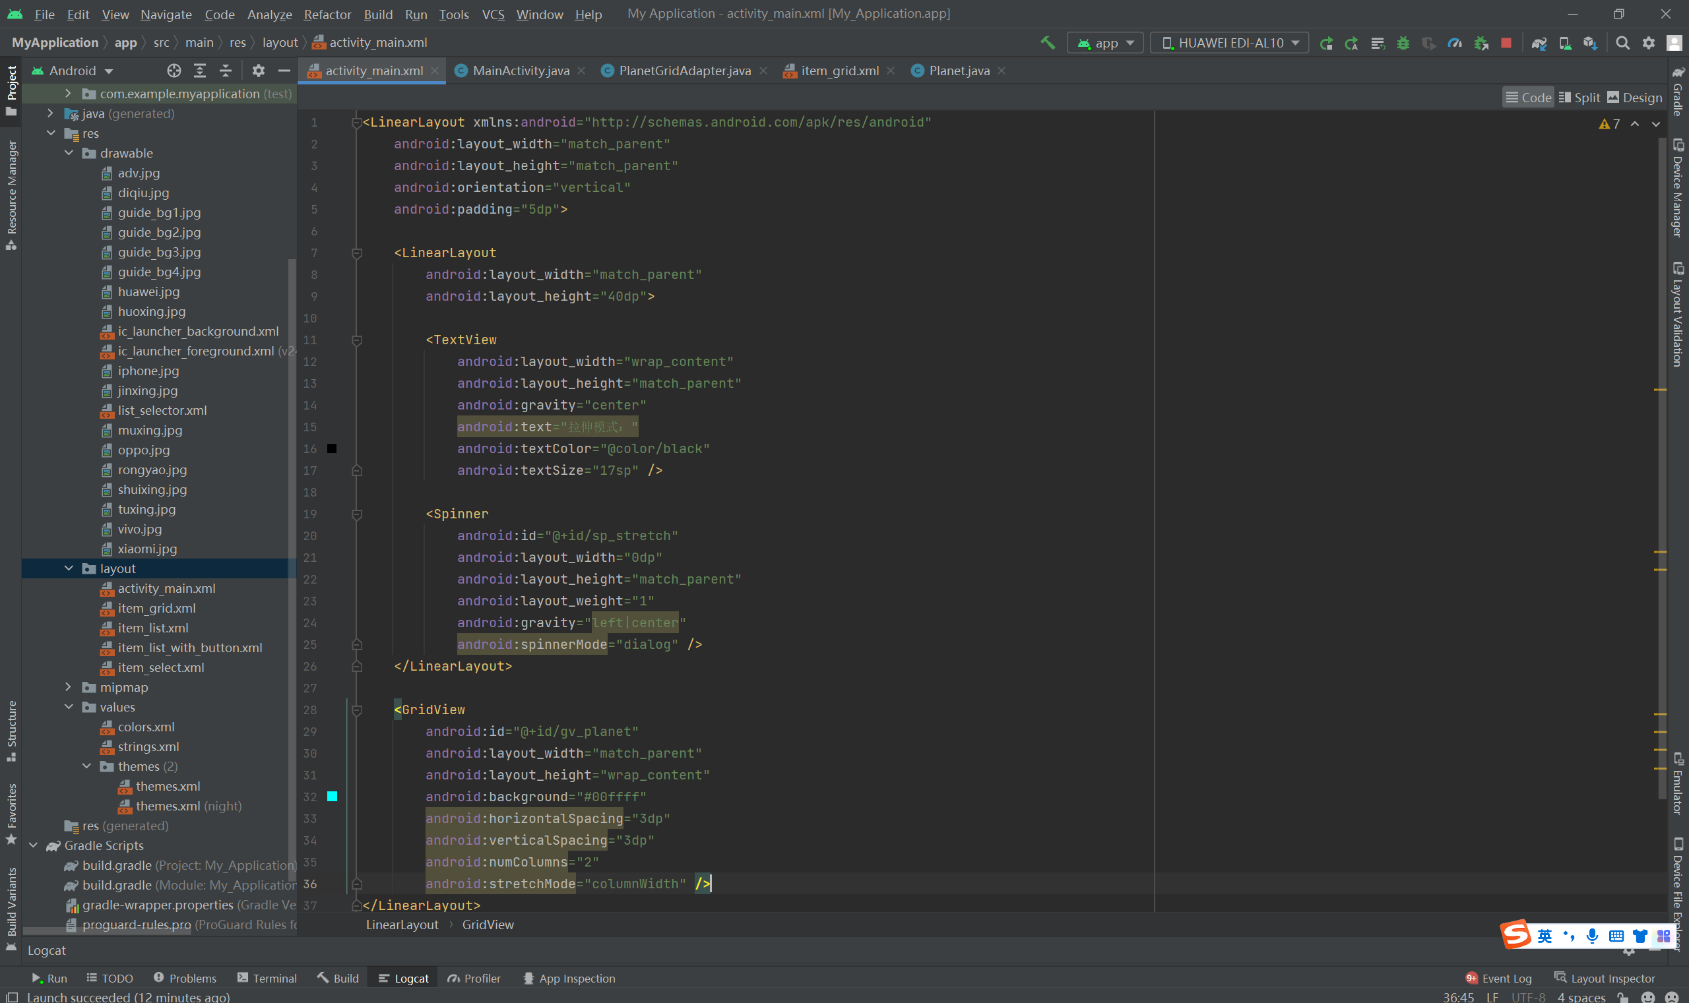The image size is (1689, 1003).
Task: Open the Profile app gauge icon
Action: tap(1454, 43)
